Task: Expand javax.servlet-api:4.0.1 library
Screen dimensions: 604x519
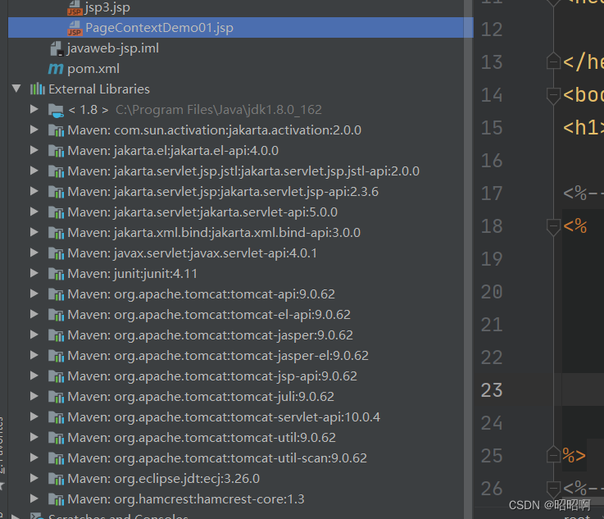Action: tap(34, 253)
